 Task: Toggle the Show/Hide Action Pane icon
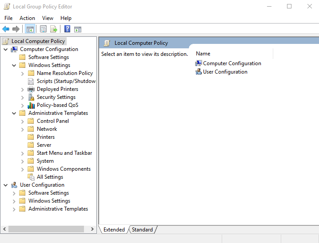pos(78,29)
